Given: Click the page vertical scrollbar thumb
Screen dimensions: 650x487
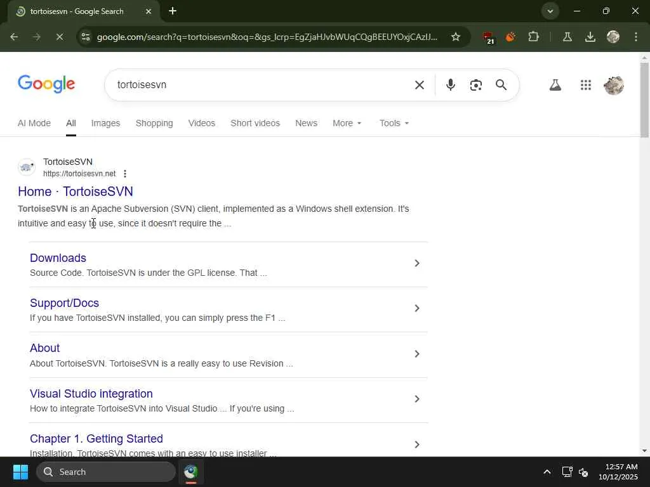Looking at the screenshot, I should [x=644, y=100].
